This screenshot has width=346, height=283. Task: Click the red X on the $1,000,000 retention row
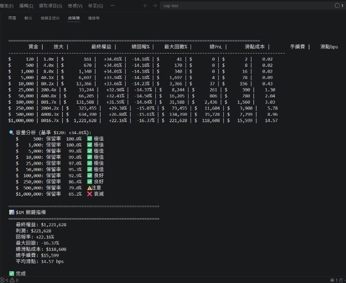[x=90, y=194]
